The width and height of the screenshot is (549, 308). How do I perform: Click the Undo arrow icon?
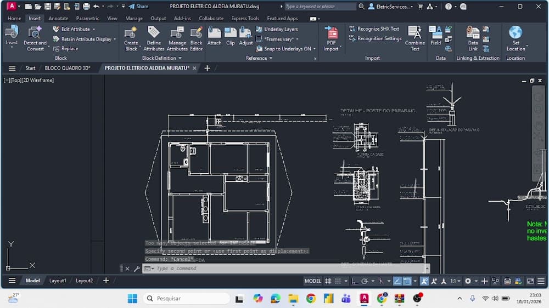[x=96, y=6]
